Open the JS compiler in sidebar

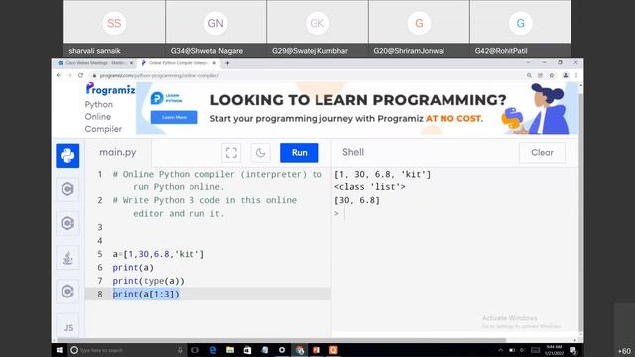[68, 327]
